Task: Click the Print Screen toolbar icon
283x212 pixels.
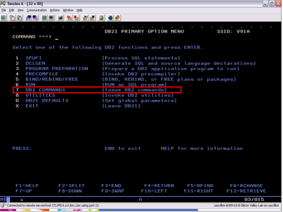Action: 3,18
